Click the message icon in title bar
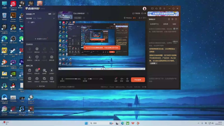This screenshot has height=126, width=224. tap(152, 9)
